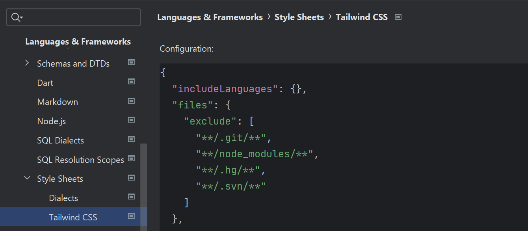Select Node.js in the settings tree
Viewport: 528px width, 231px height.
pyautogui.click(x=51, y=121)
